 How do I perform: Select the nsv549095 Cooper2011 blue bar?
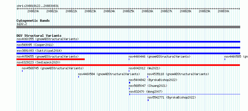(128, 48)
